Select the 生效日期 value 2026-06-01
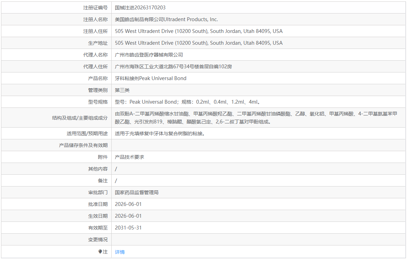Screen dimensions: 407x260 coord(128,216)
